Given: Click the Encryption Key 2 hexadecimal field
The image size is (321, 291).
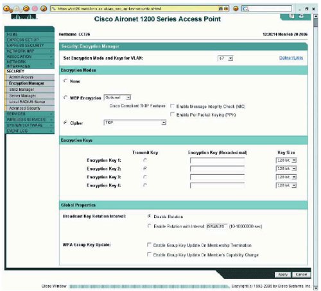Looking at the screenshot, I should (217, 169).
